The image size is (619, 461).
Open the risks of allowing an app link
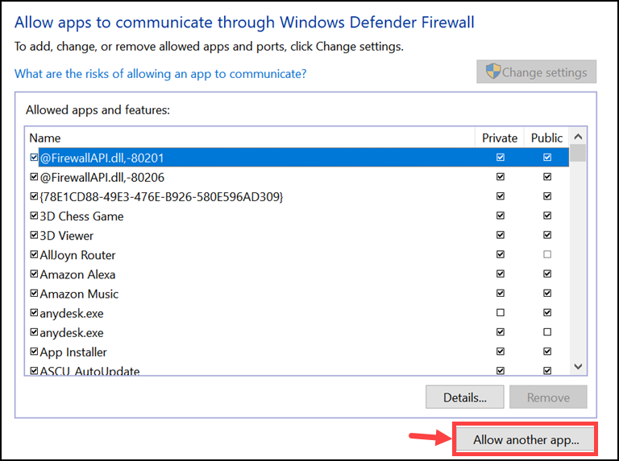pyautogui.click(x=160, y=74)
